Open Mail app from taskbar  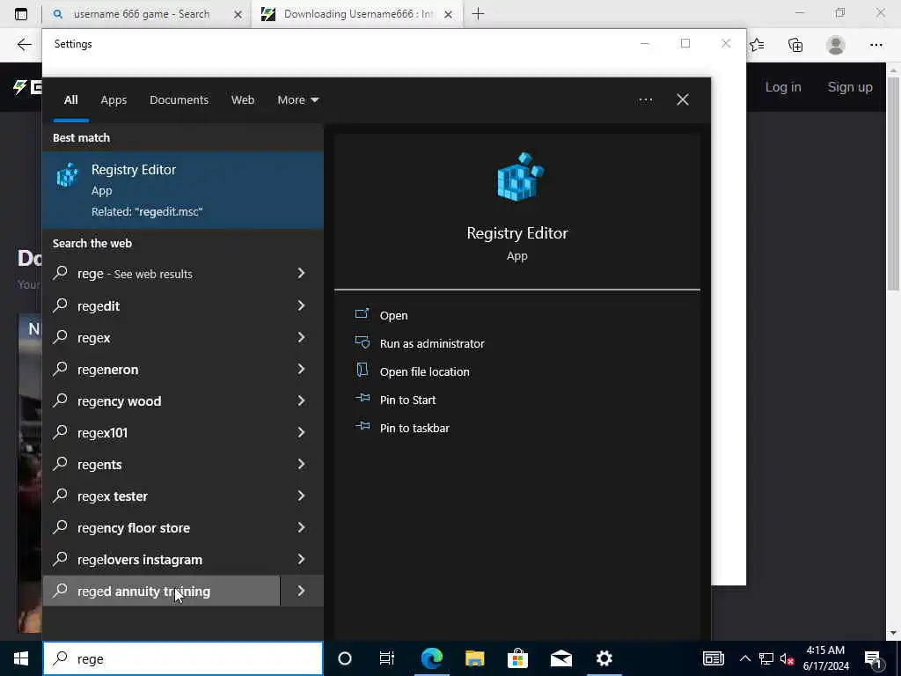tap(560, 658)
